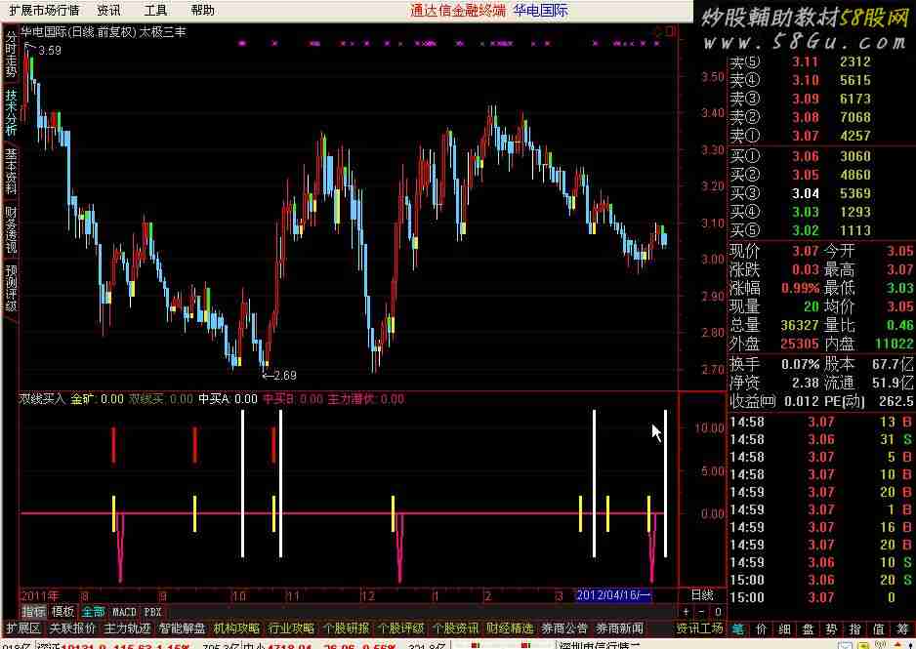This screenshot has width=916, height=649.
Task: Click the 3.59 high price label
Action: click(x=50, y=50)
